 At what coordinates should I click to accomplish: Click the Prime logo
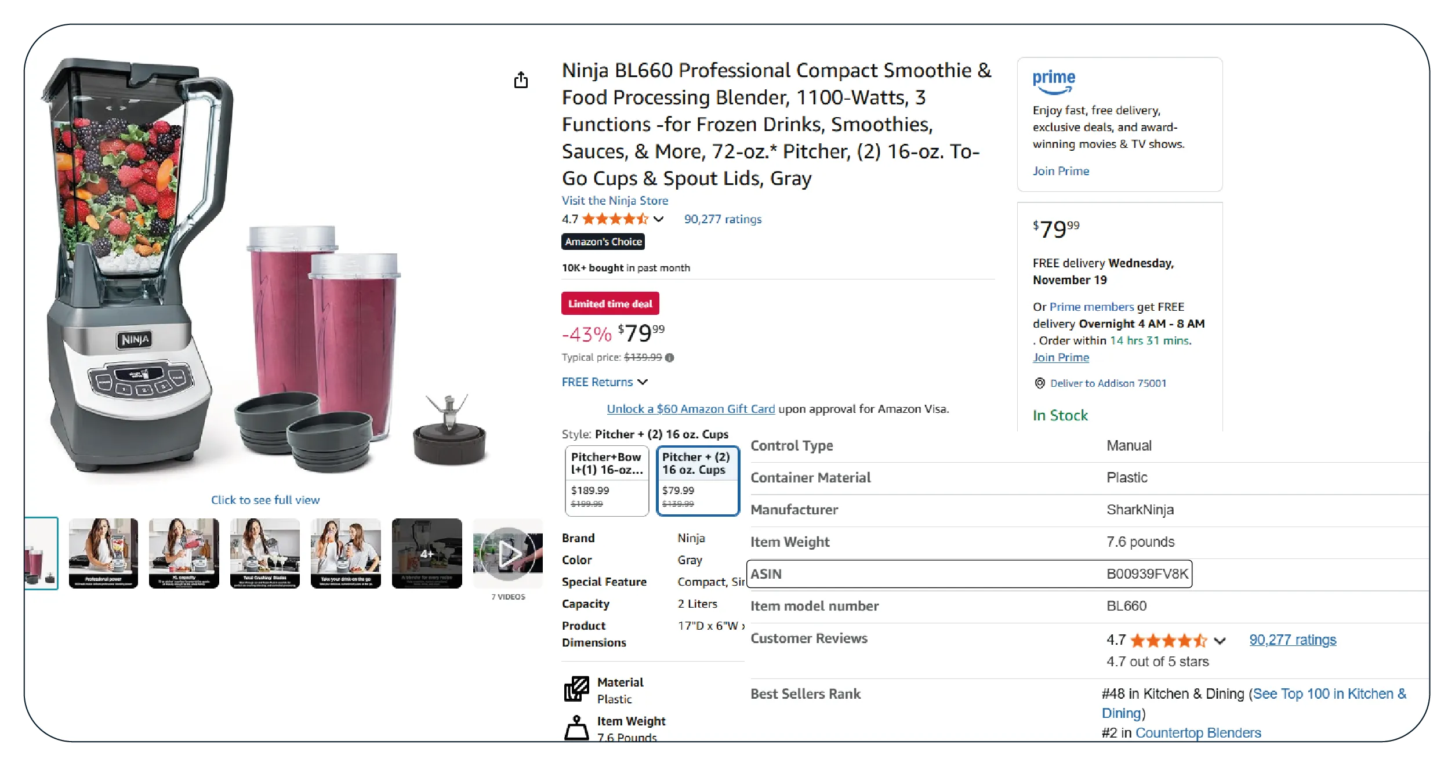[1054, 82]
